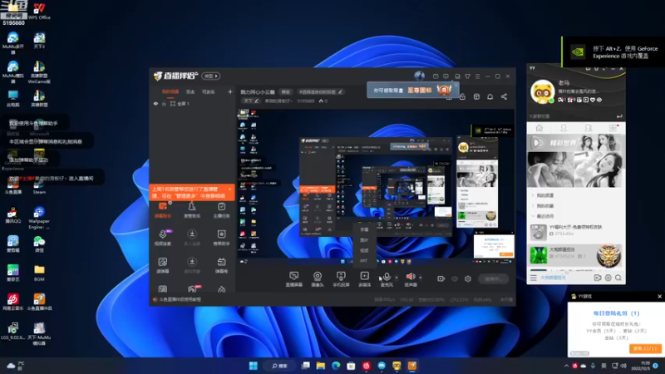Viewport: 665px width, 374px height.
Task: Toggle preview eye icon beside settings gear
Action: point(455,278)
